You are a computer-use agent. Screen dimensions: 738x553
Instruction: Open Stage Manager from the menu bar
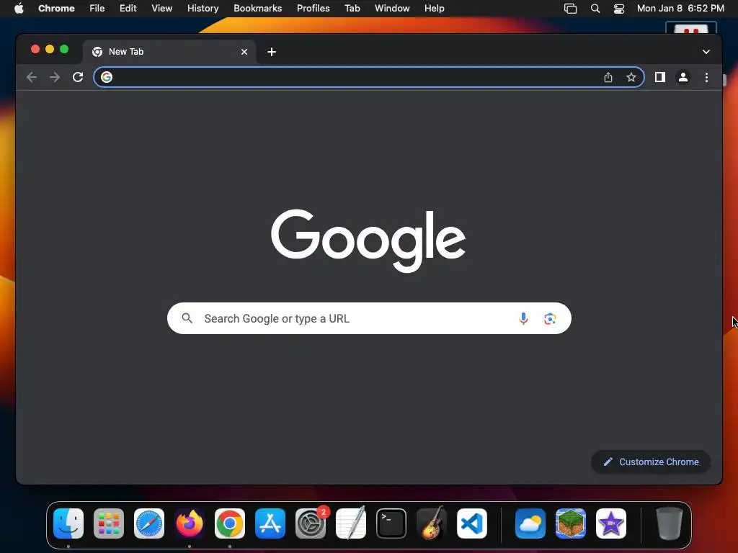point(570,8)
